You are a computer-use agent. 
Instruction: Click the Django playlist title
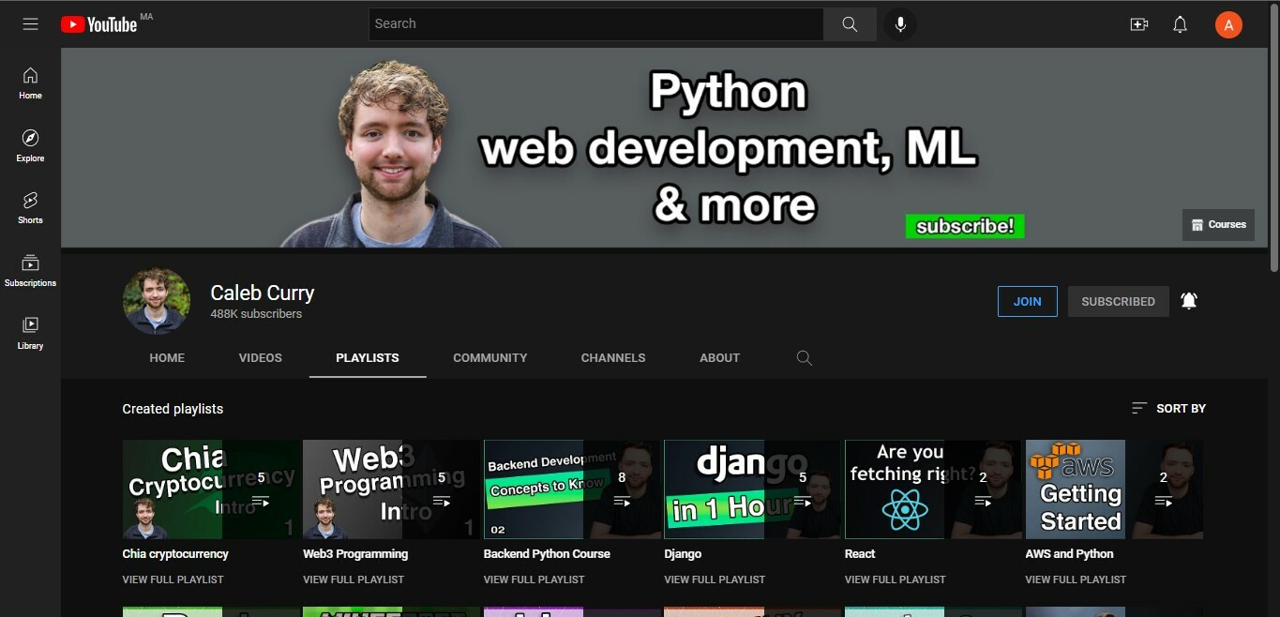[683, 554]
